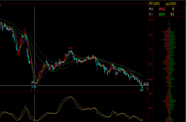Image resolution: width=186 pixels, height=122 pixels.
Task: Select the PP1601 contract code label
Action: pos(154,4)
